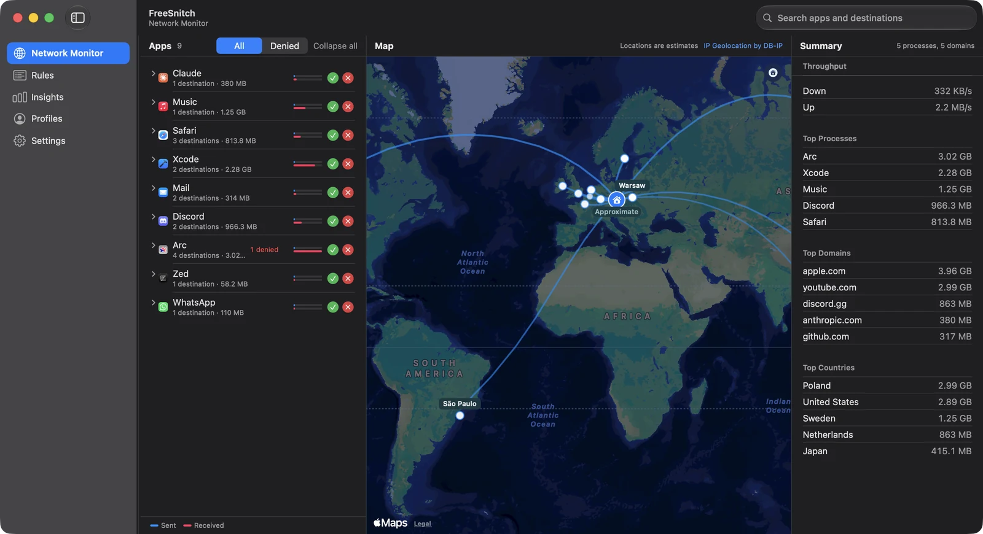Viewport: 983px width, 534px height.
Task: Allow connections for Safari with green check
Action: click(x=332, y=135)
